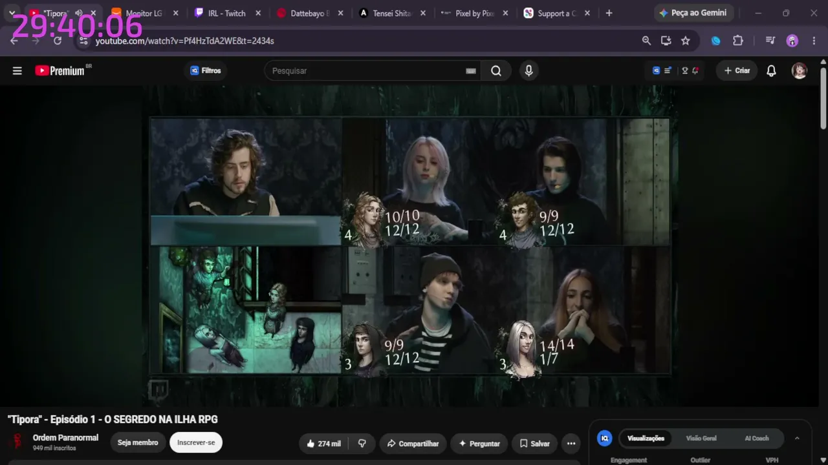Image resolution: width=828 pixels, height=465 pixels.
Task: Open the Filtros extension button
Action: 206,71
